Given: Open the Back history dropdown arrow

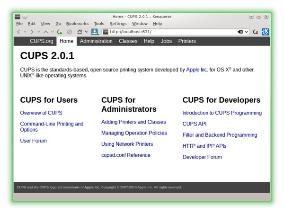Looking at the screenshot, I should (x=25, y=32).
